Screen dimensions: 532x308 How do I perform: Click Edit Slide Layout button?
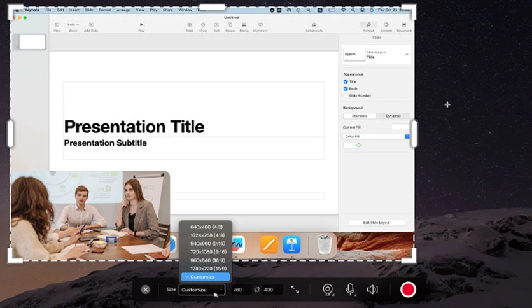pos(376,223)
